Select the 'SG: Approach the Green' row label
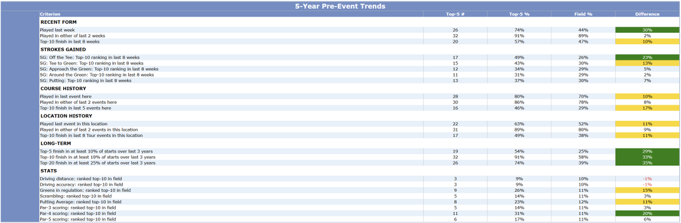 click(x=99, y=69)
